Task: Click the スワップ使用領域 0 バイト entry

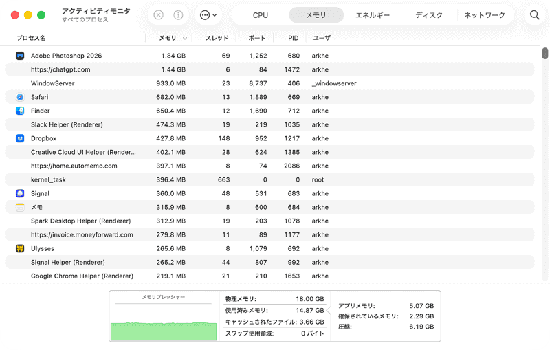Action: 274,333
